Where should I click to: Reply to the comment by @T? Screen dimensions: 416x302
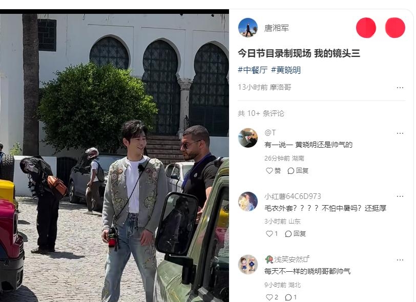298,171
